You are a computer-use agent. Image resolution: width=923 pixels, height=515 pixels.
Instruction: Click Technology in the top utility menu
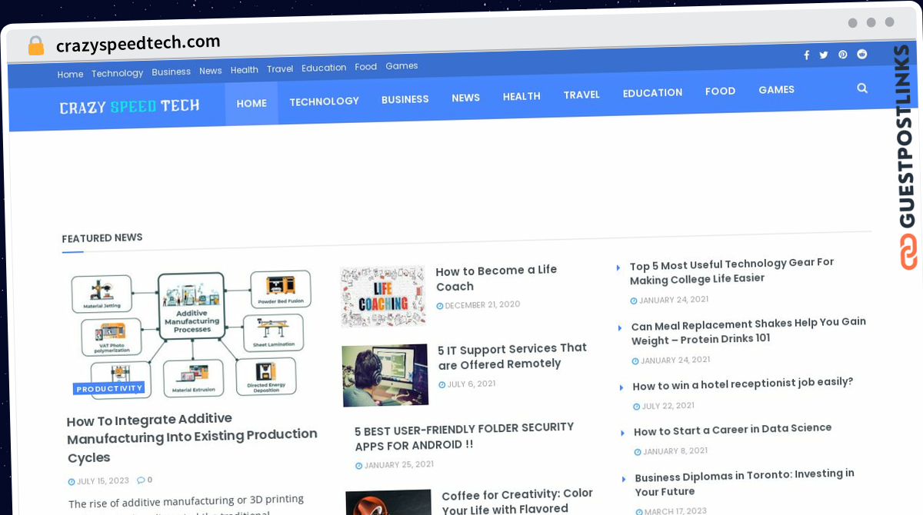[x=117, y=73]
